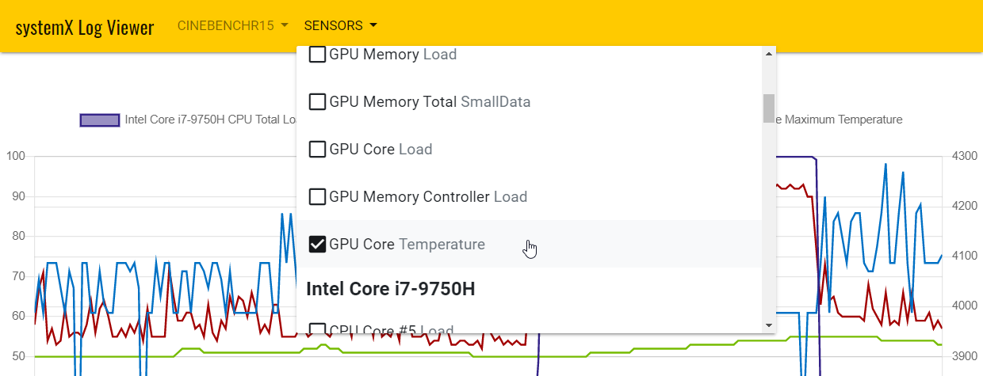
Task: Enable GPU Memory Controller Load sensor
Action: click(317, 196)
